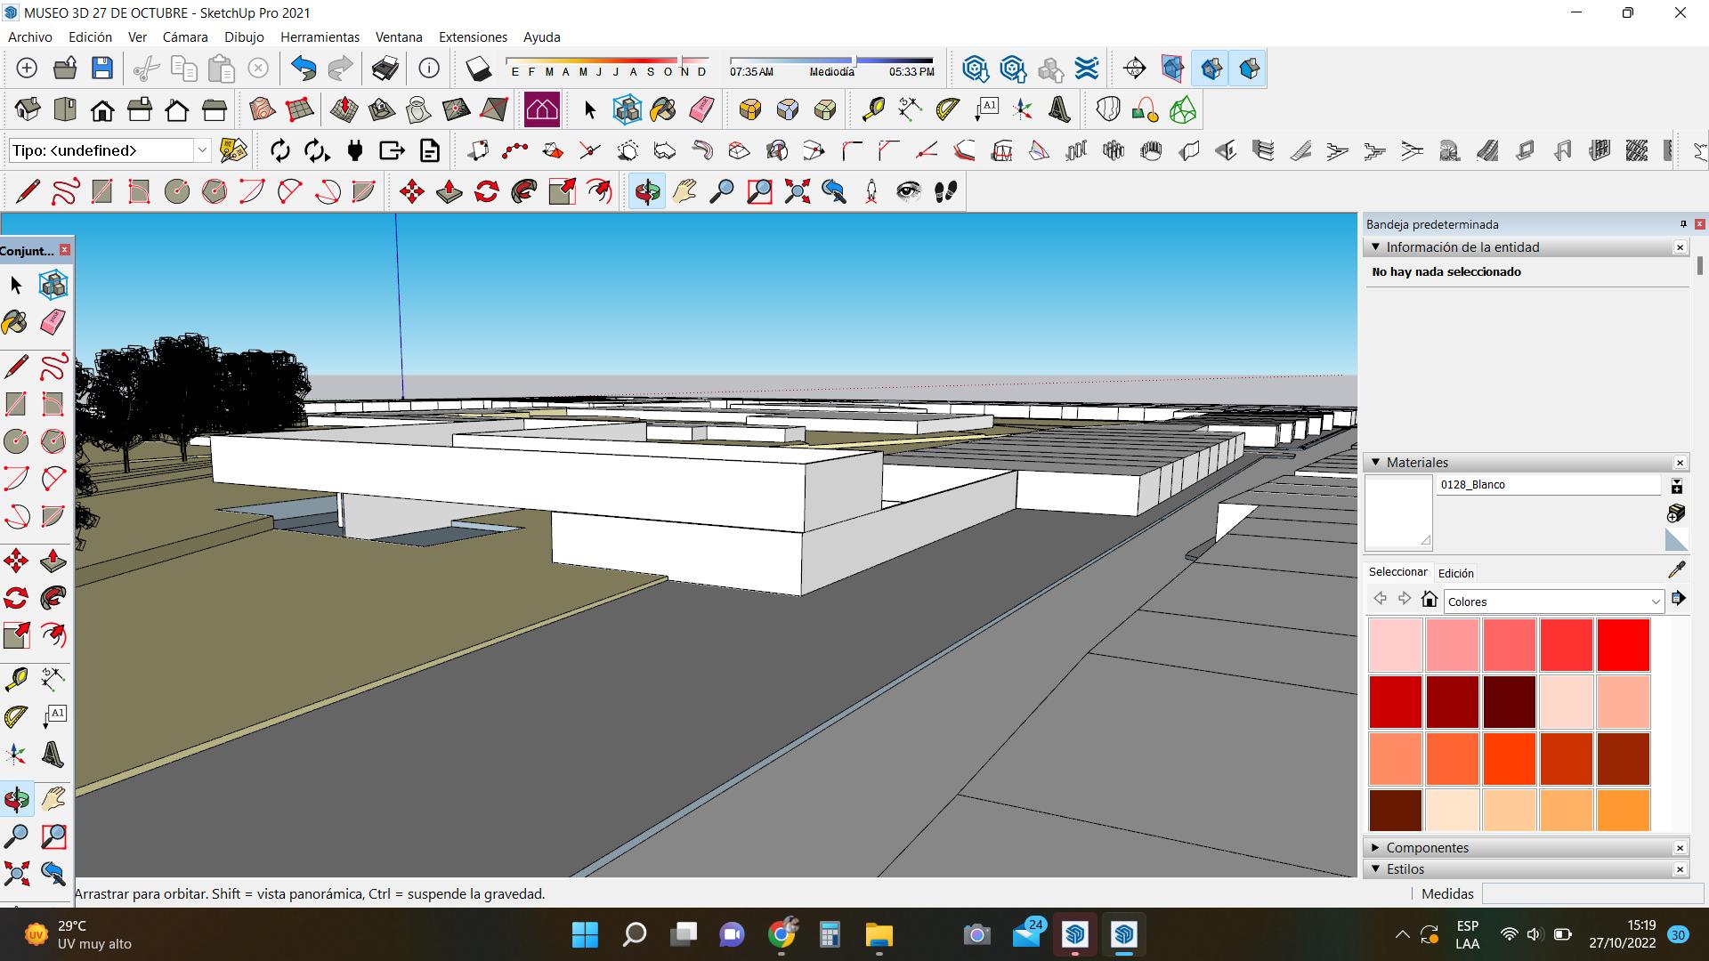Click the Zoom Extents icon in top toolbar
Image resolution: width=1709 pixels, height=961 pixels.
point(797,191)
